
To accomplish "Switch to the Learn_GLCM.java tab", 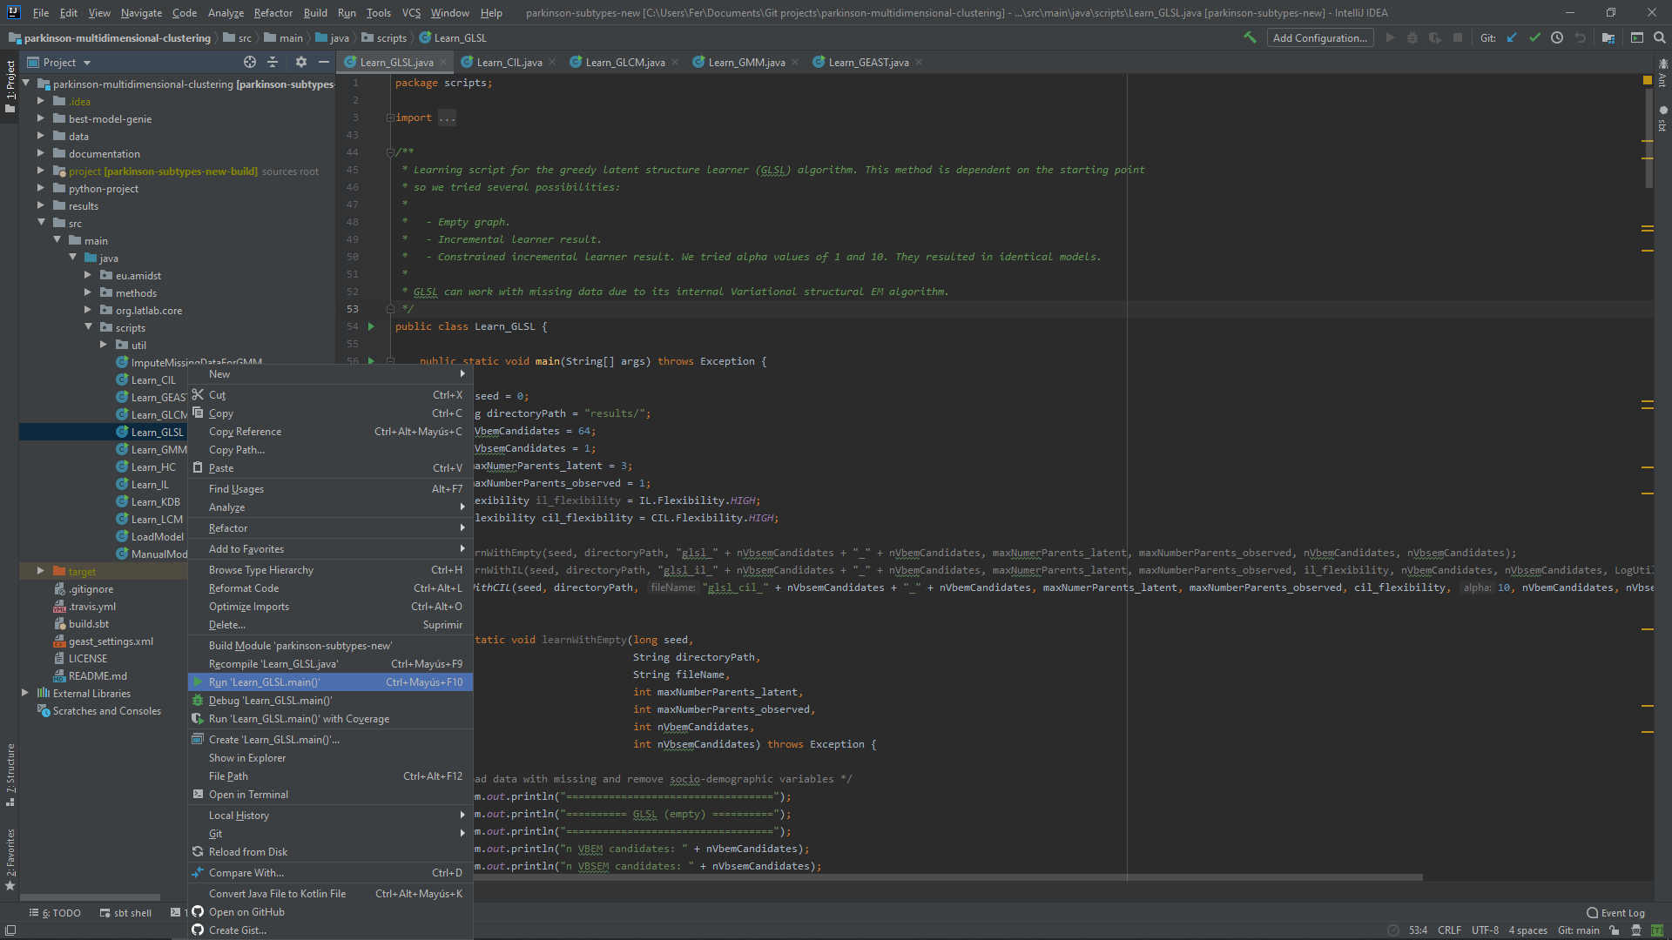I will pyautogui.click(x=624, y=62).
